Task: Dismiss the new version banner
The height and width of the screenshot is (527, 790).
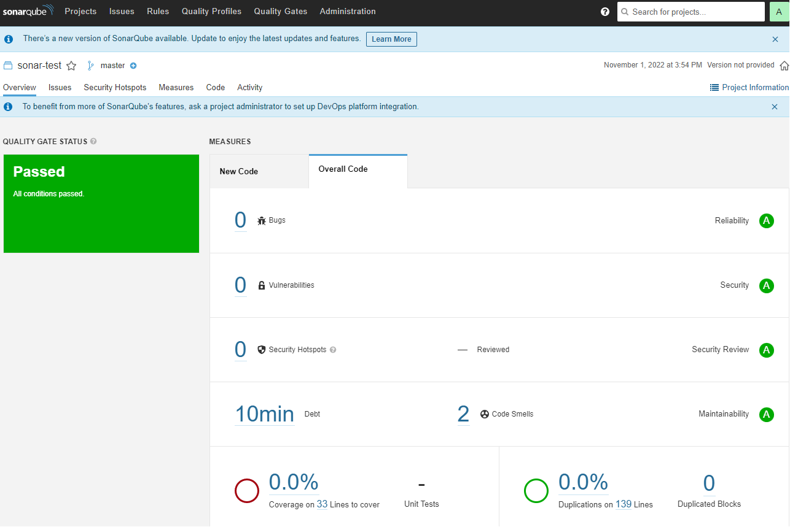Action: click(x=775, y=39)
